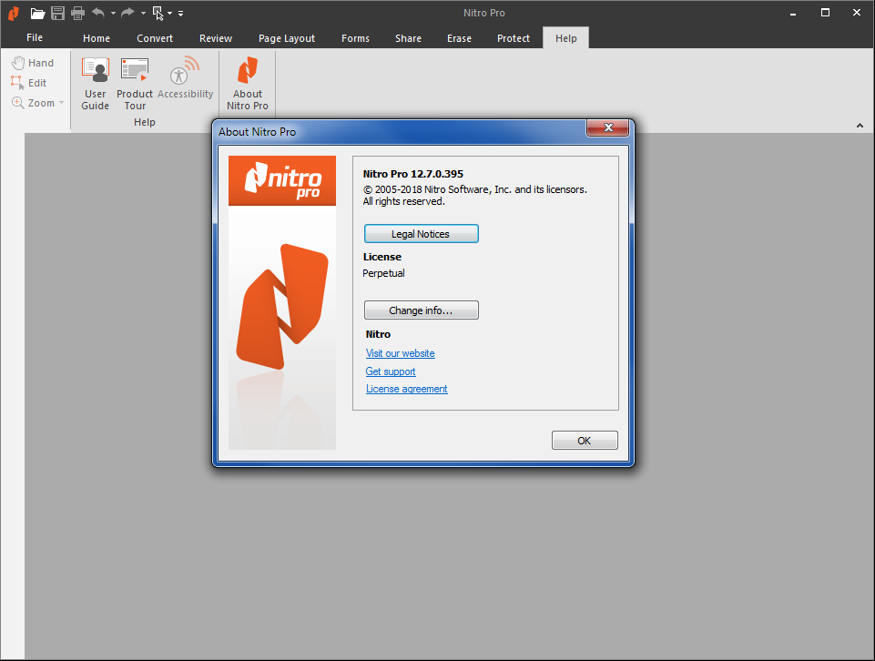This screenshot has height=661, width=875.
Task: Switch to the Erase tab
Action: tap(459, 38)
